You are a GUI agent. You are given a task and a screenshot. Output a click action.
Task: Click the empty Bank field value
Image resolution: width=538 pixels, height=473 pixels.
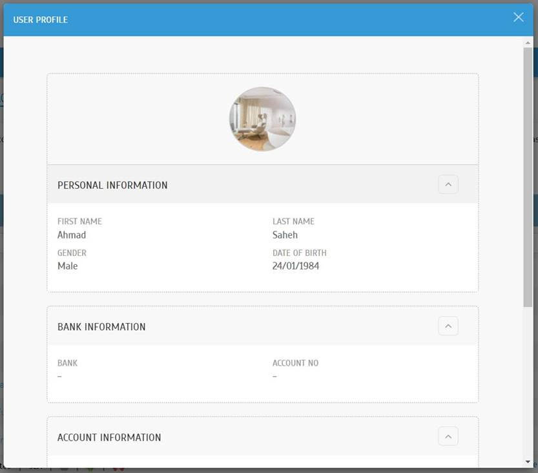pos(59,376)
